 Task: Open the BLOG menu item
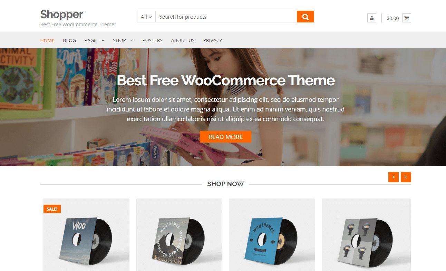pyautogui.click(x=69, y=40)
